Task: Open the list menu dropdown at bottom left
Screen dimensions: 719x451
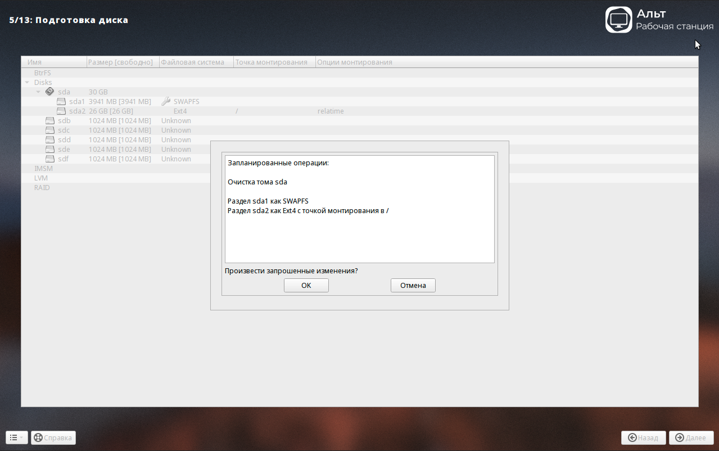Action: (x=16, y=438)
